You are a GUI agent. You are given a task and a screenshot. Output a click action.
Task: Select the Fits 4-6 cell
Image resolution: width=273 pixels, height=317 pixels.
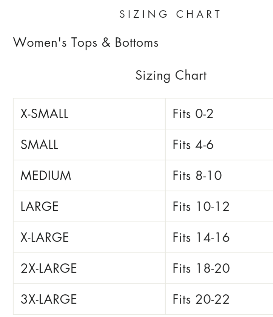(x=193, y=145)
